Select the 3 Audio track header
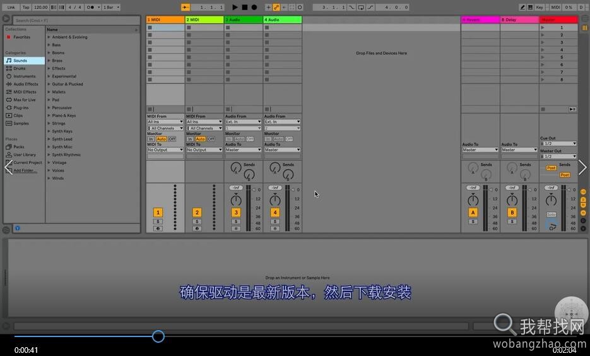Image resolution: width=590 pixels, height=356 pixels. (x=244, y=20)
